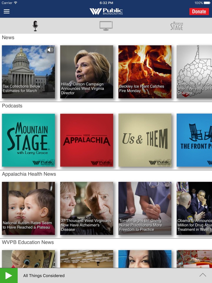Open the 37 Thousand Alzheimer's story
Screen dimensions: 212x283
click(87, 208)
